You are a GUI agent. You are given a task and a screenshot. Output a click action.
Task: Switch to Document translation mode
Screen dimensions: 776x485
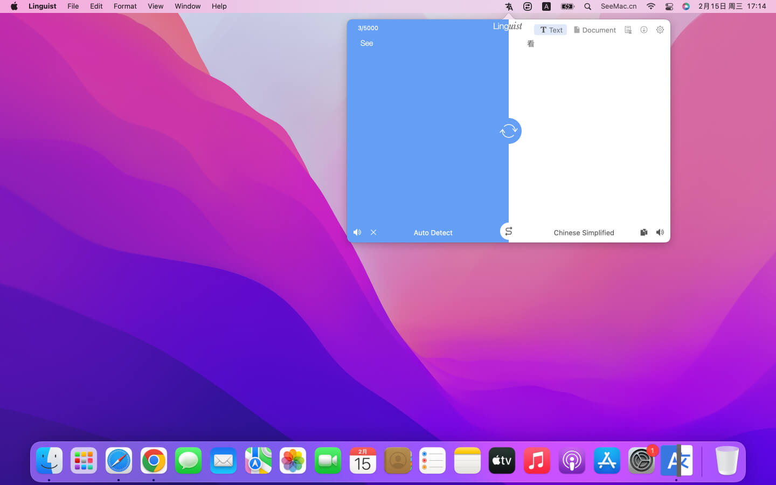(594, 30)
